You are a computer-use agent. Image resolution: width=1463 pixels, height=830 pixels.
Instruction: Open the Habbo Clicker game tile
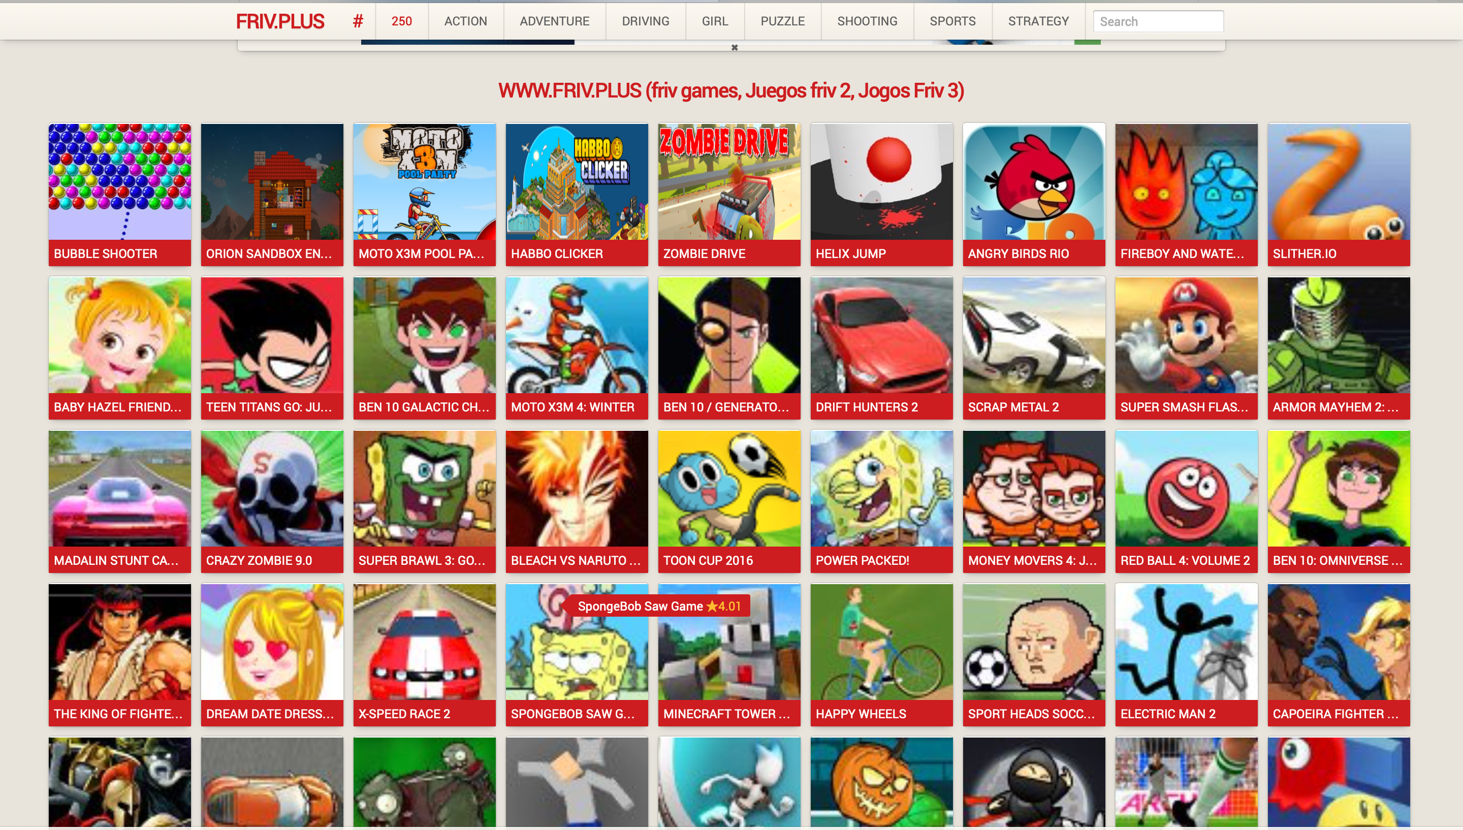pyautogui.click(x=577, y=195)
